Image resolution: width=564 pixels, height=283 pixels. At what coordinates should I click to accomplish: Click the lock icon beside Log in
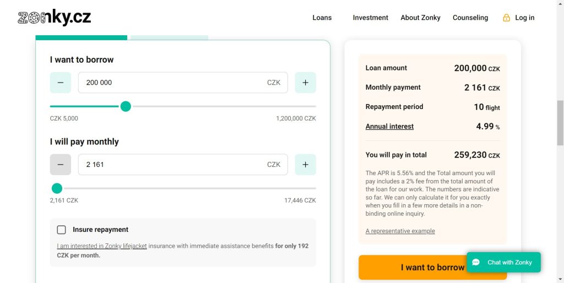click(506, 18)
